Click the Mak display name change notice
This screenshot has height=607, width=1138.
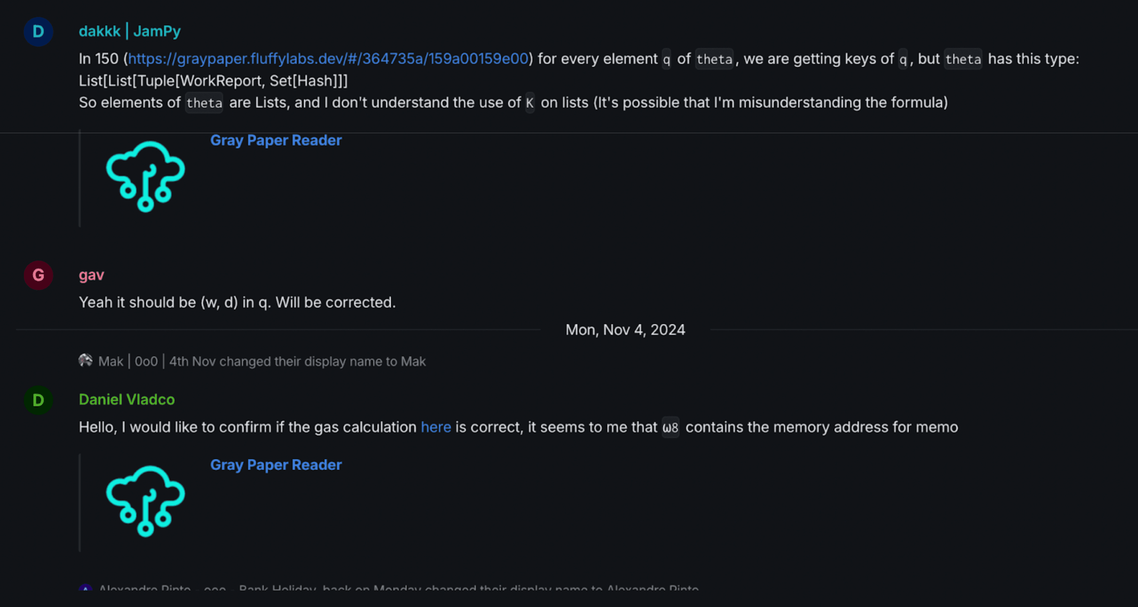click(x=261, y=361)
